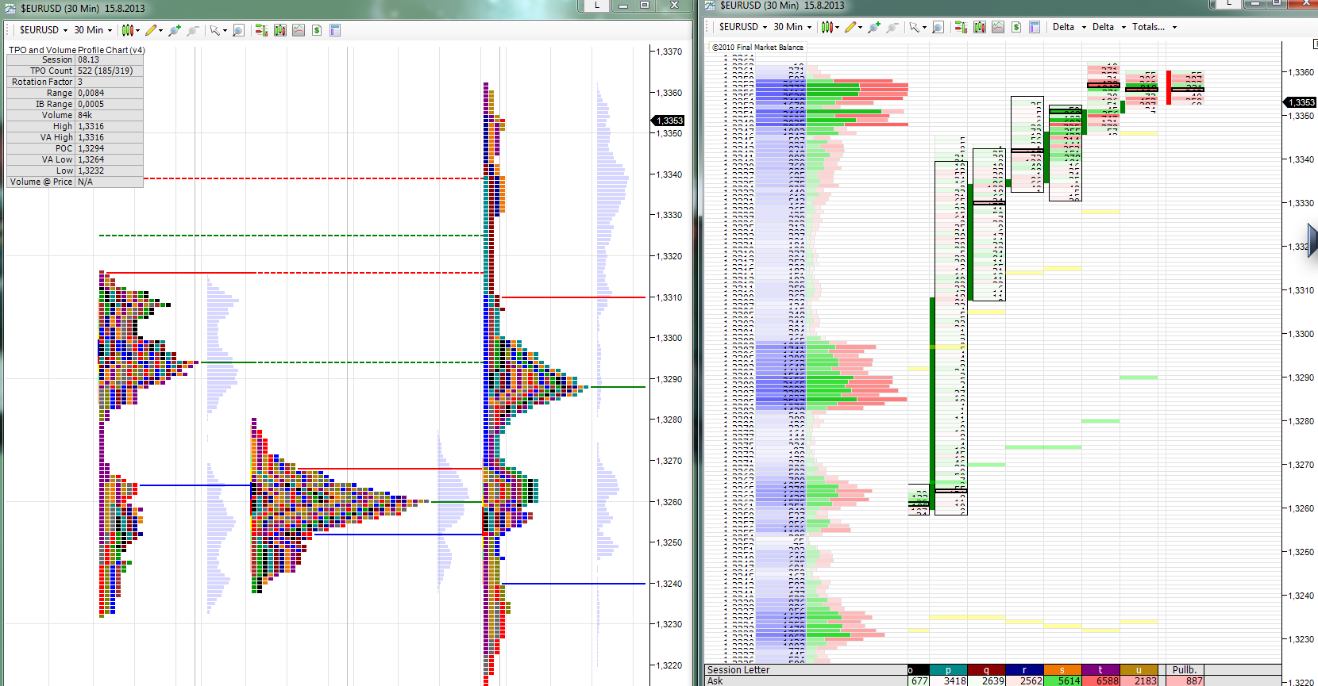
Task: Click the blue session letter r cell
Action: click(1024, 670)
